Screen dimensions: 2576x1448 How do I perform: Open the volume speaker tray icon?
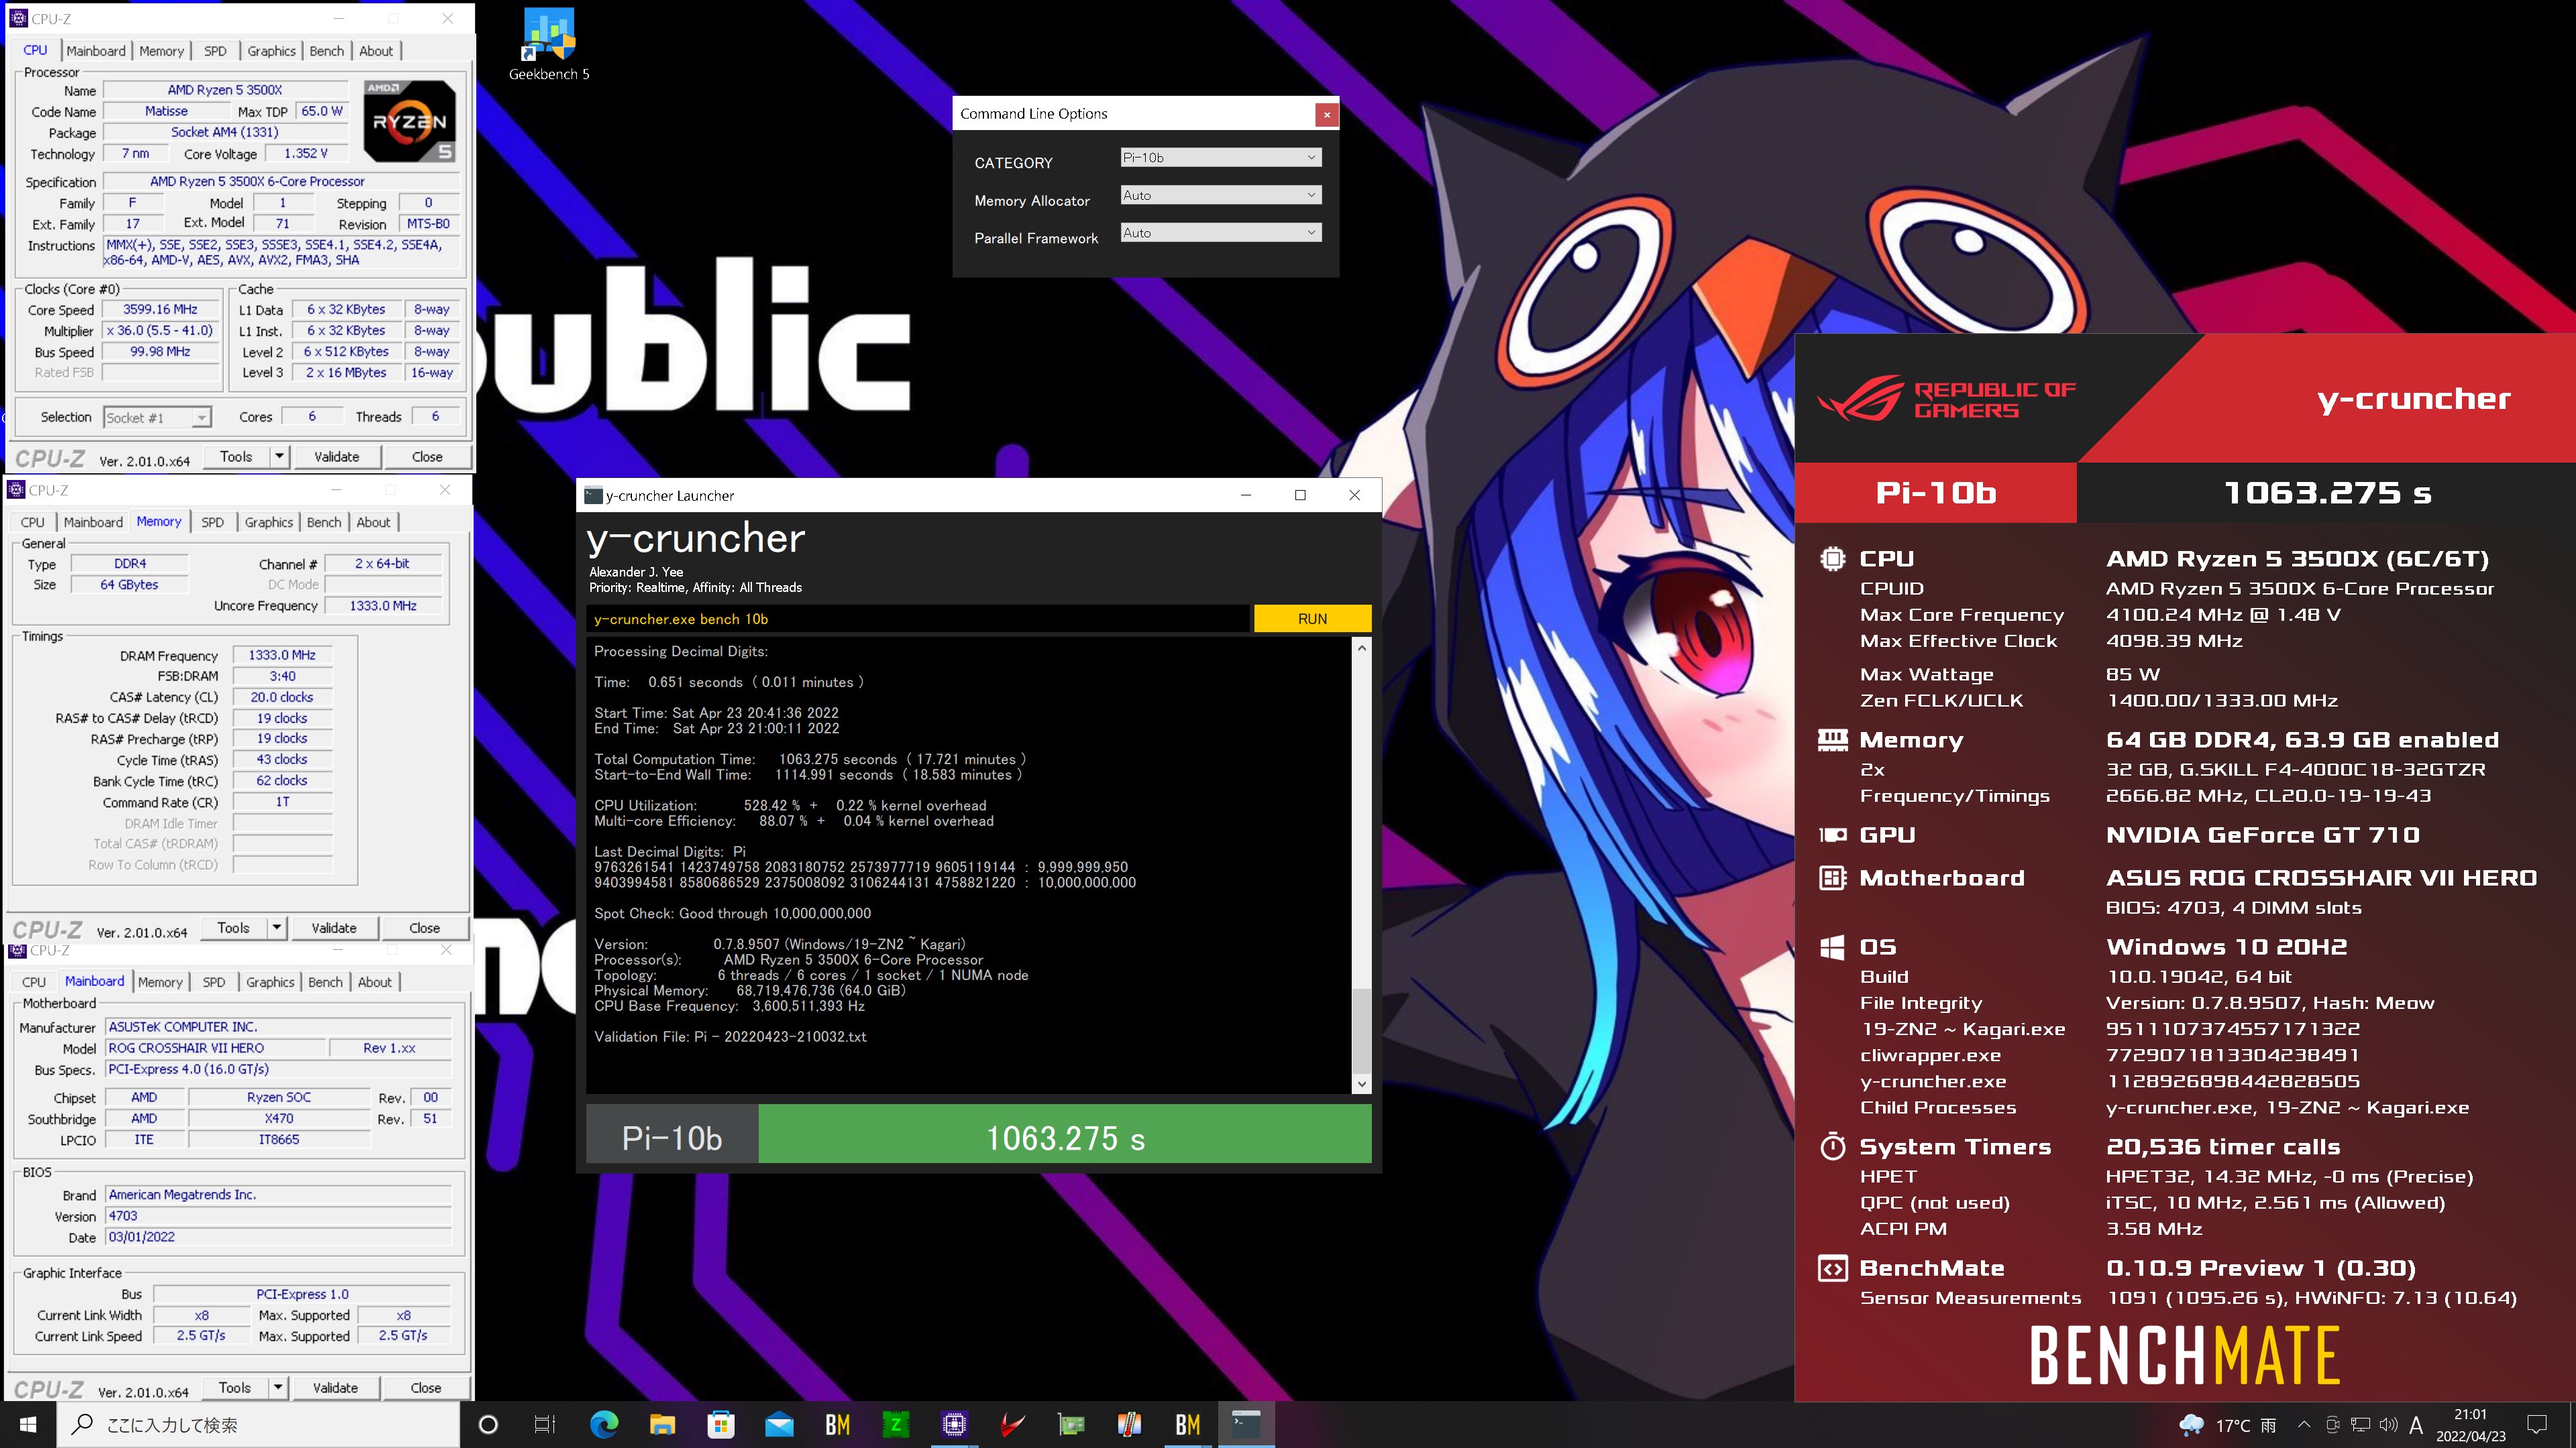[x=2388, y=1425]
